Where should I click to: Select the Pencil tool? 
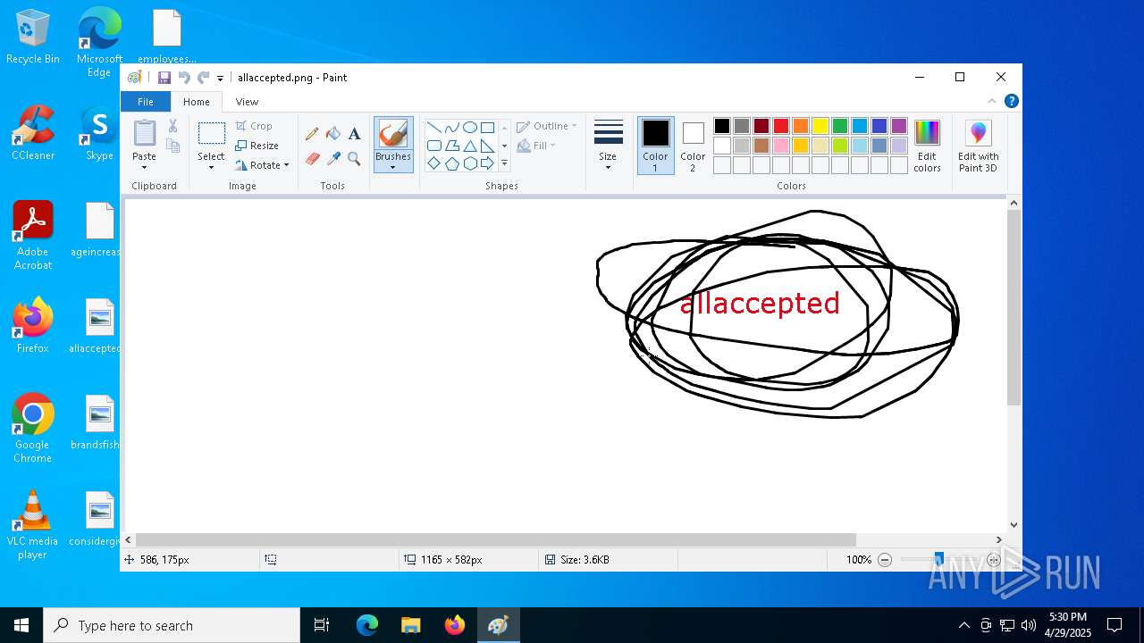pyautogui.click(x=312, y=134)
